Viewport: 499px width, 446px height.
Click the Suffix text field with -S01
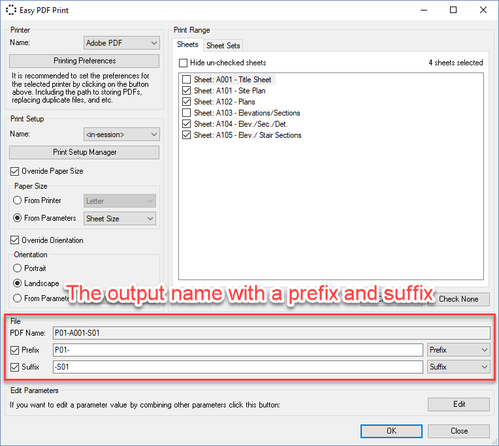[x=238, y=367]
